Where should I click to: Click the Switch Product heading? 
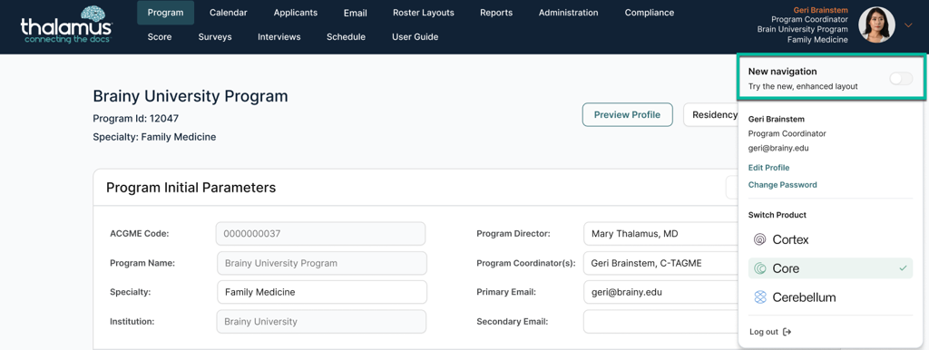777,215
